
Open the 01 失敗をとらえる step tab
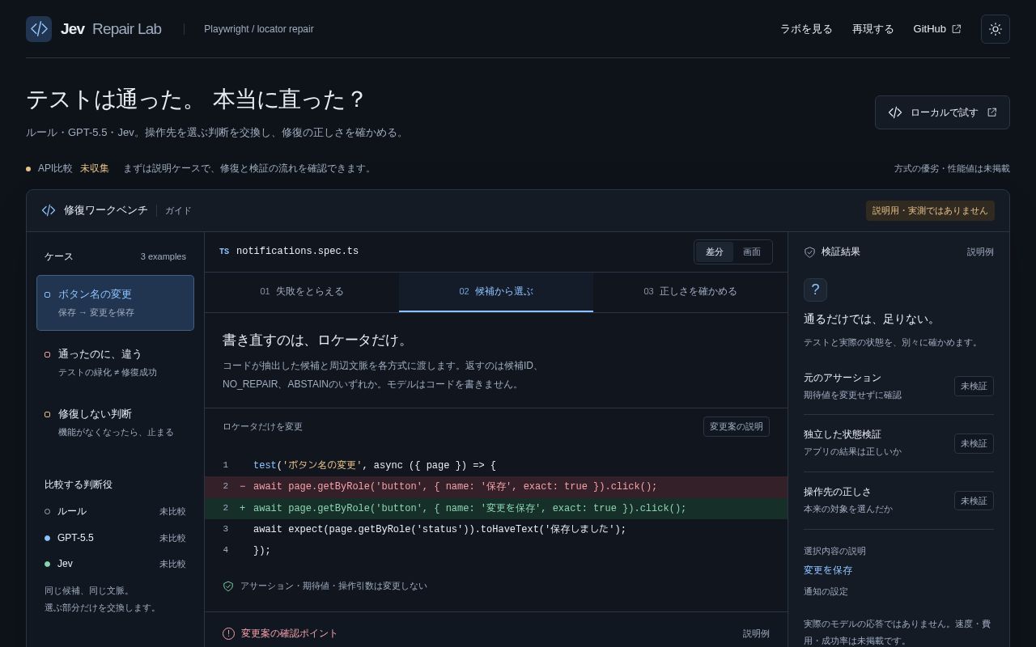tap(302, 292)
